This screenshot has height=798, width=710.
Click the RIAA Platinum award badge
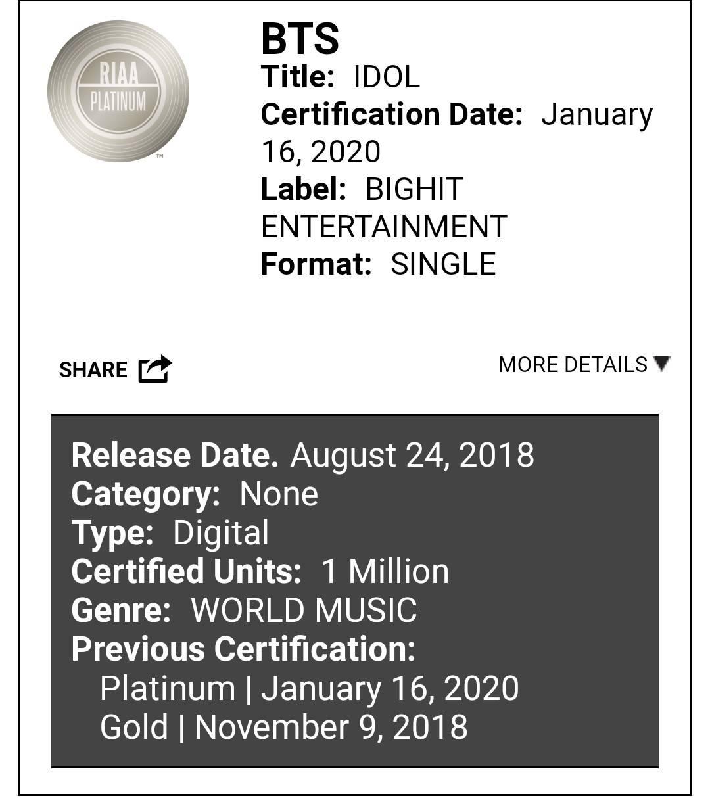(118, 91)
